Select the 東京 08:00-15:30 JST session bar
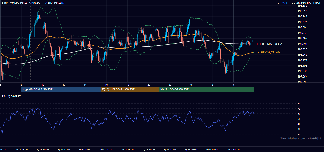This screenshot has height=152, width=324. pos(61,89)
